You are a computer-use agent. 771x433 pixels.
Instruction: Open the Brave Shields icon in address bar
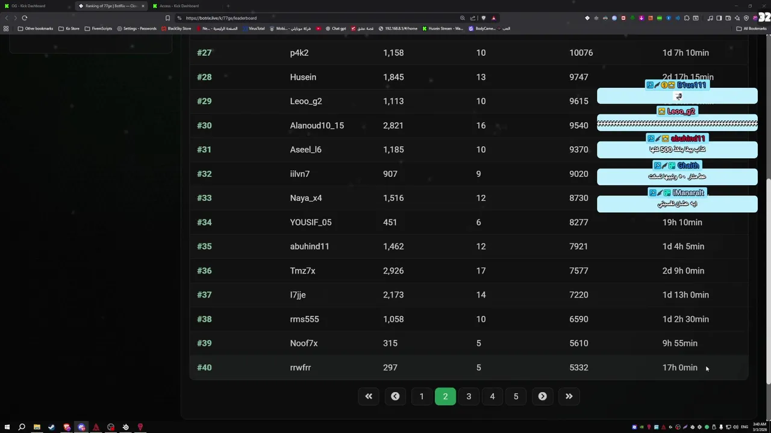pyautogui.click(x=483, y=18)
